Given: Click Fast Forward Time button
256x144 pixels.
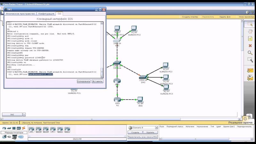Looking at the screenshot, I should point(52,123).
